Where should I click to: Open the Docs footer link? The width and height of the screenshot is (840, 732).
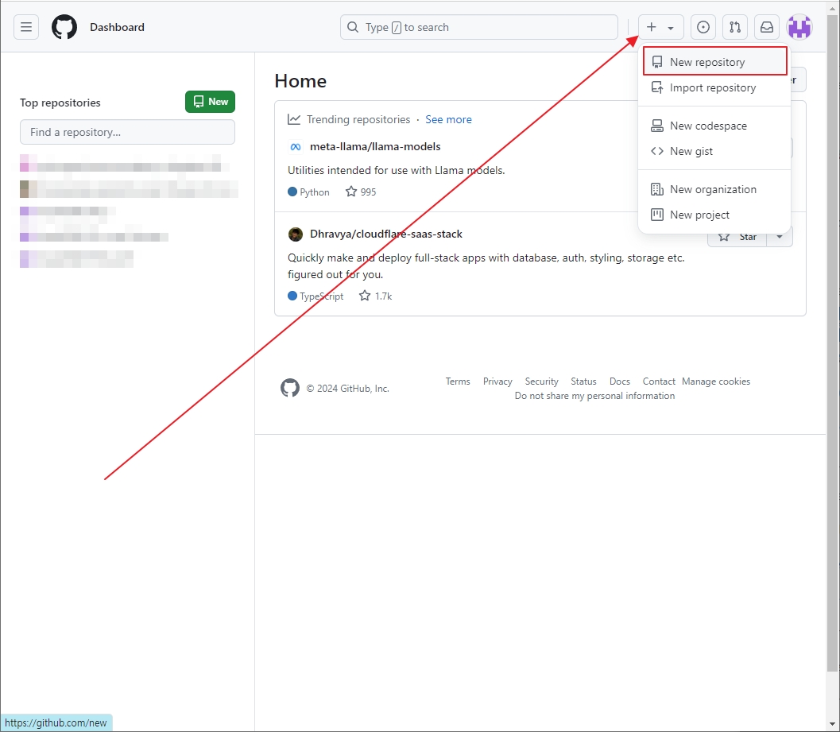(x=619, y=381)
